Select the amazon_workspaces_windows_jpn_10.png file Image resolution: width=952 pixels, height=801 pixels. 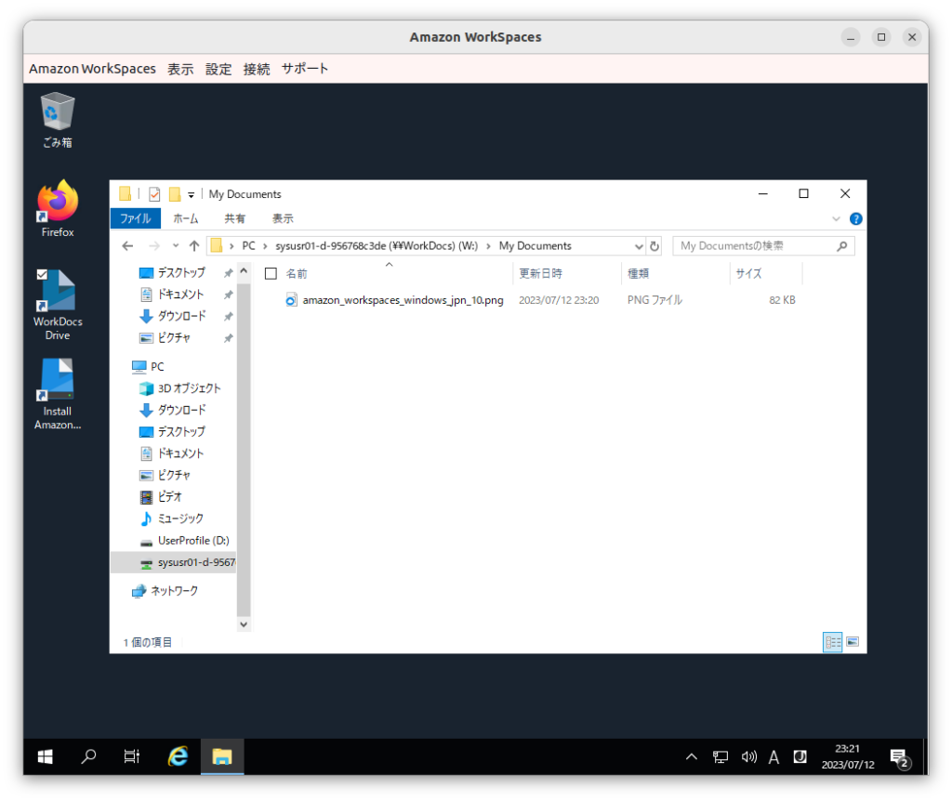click(401, 299)
